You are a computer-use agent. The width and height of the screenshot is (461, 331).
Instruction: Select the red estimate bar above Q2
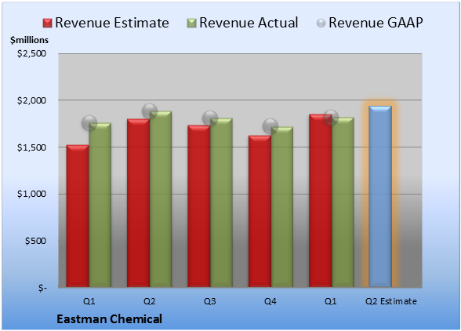coord(138,203)
